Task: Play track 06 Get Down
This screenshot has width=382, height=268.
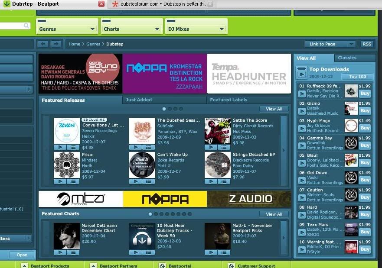Action: coord(302,180)
